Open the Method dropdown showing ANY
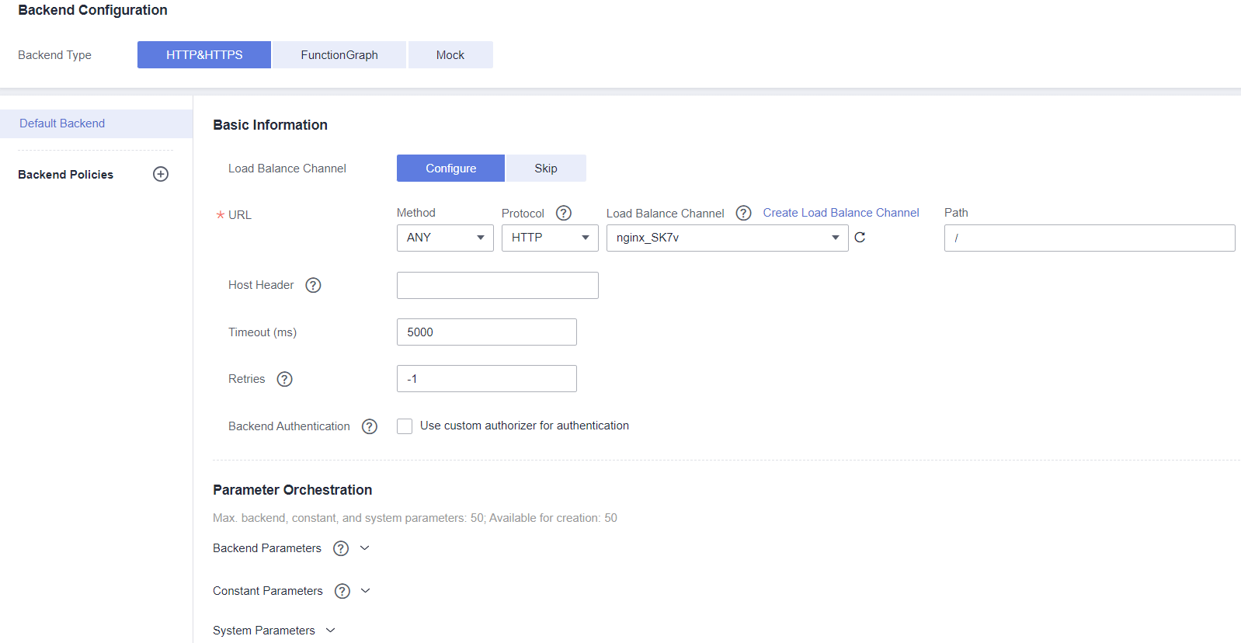The width and height of the screenshot is (1241, 643). pos(445,238)
